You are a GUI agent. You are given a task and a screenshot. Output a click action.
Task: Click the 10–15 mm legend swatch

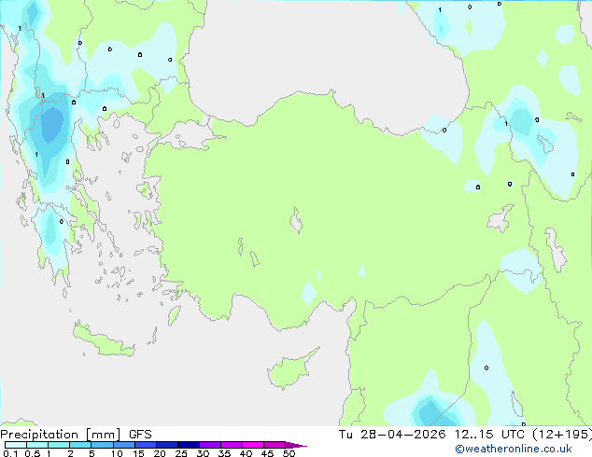(123, 445)
